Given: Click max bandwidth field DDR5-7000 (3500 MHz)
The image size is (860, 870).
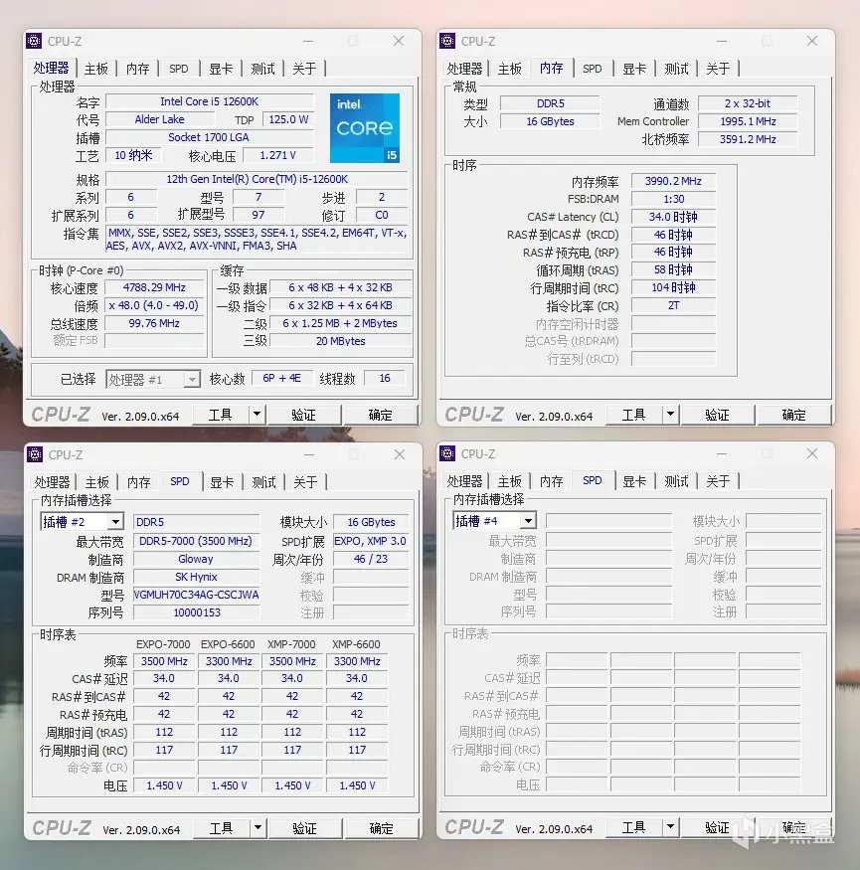Looking at the screenshot, I should point(196,541).
